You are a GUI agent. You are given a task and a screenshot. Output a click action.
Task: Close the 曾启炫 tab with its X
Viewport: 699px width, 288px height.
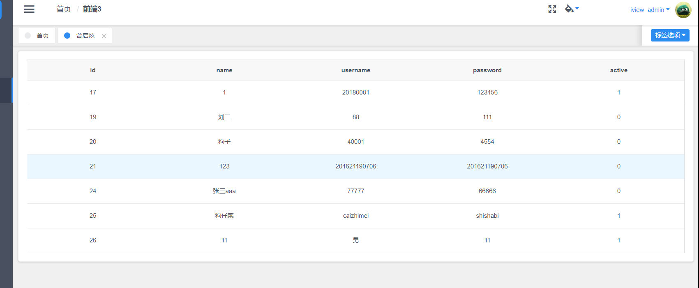(104, 36)
